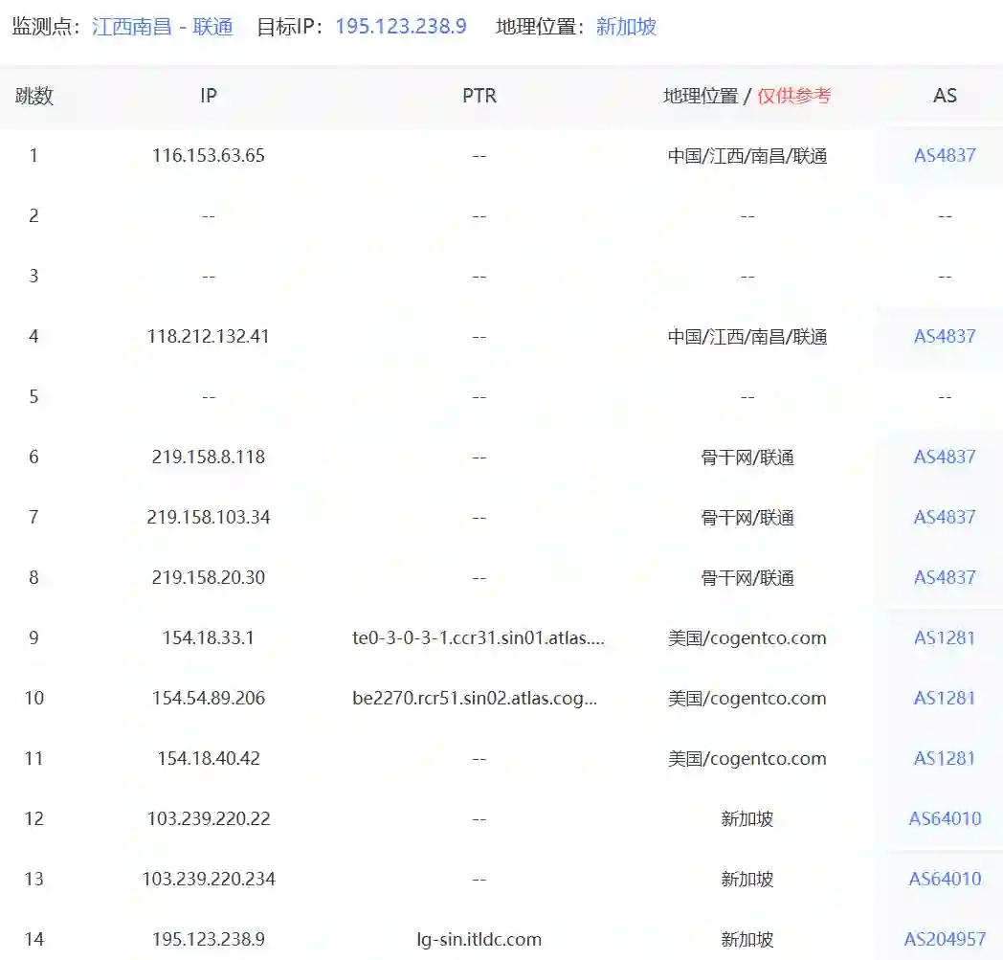The height and width of the screenshot is (960, 1003).
Task: Click AS64010 on hop 12
Action: click(x=945, y=818)
